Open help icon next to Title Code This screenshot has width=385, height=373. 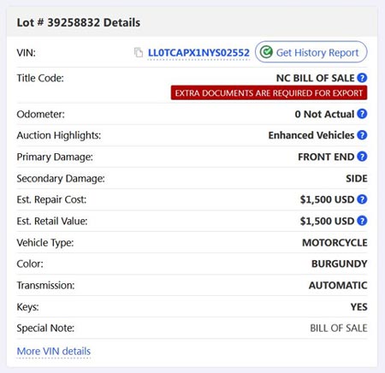tap(362, 78)
